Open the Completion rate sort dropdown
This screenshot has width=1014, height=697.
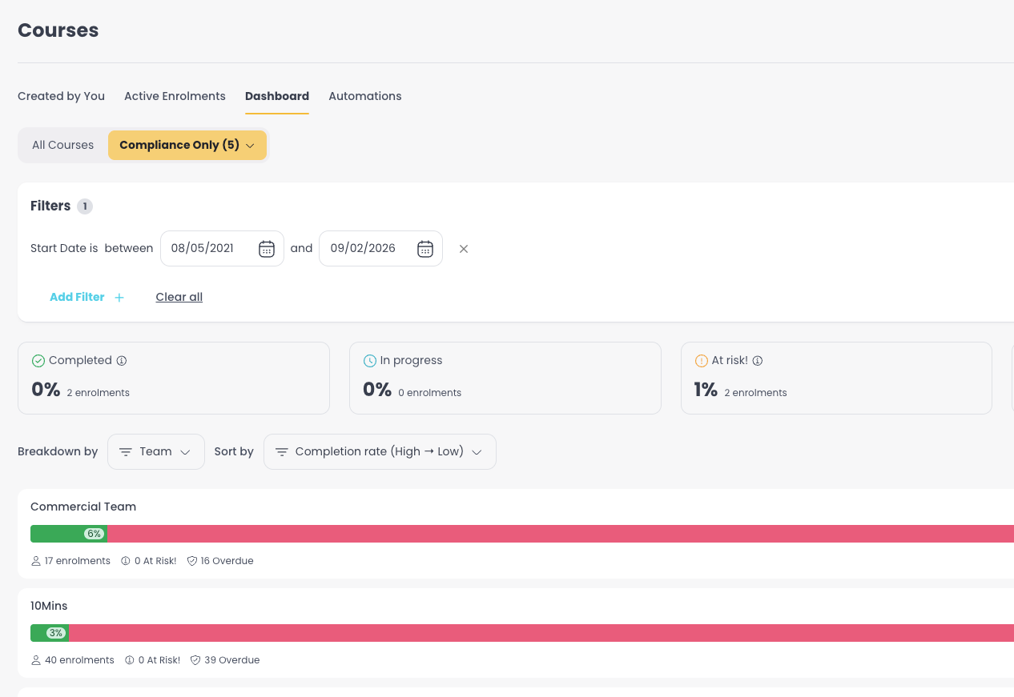click(x=380, y=452)
